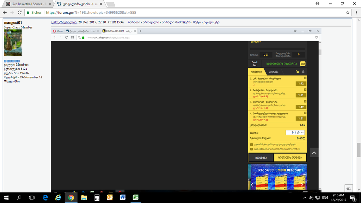Open the ჩატი link

(x=197, y=22)
